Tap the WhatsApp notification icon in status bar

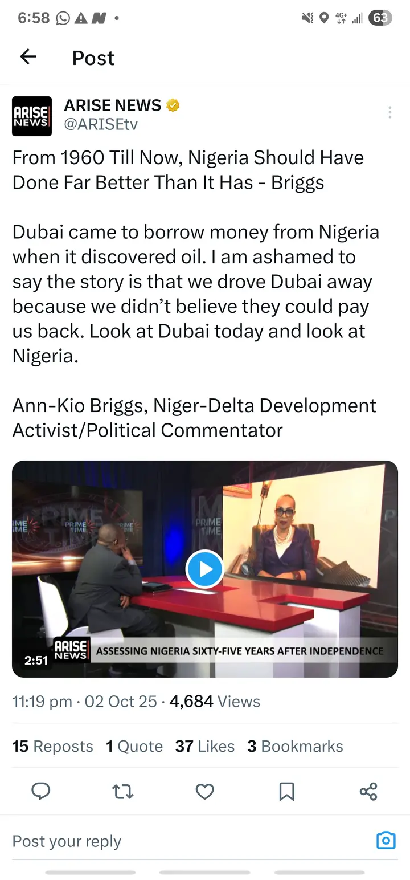tap(63, 18)
